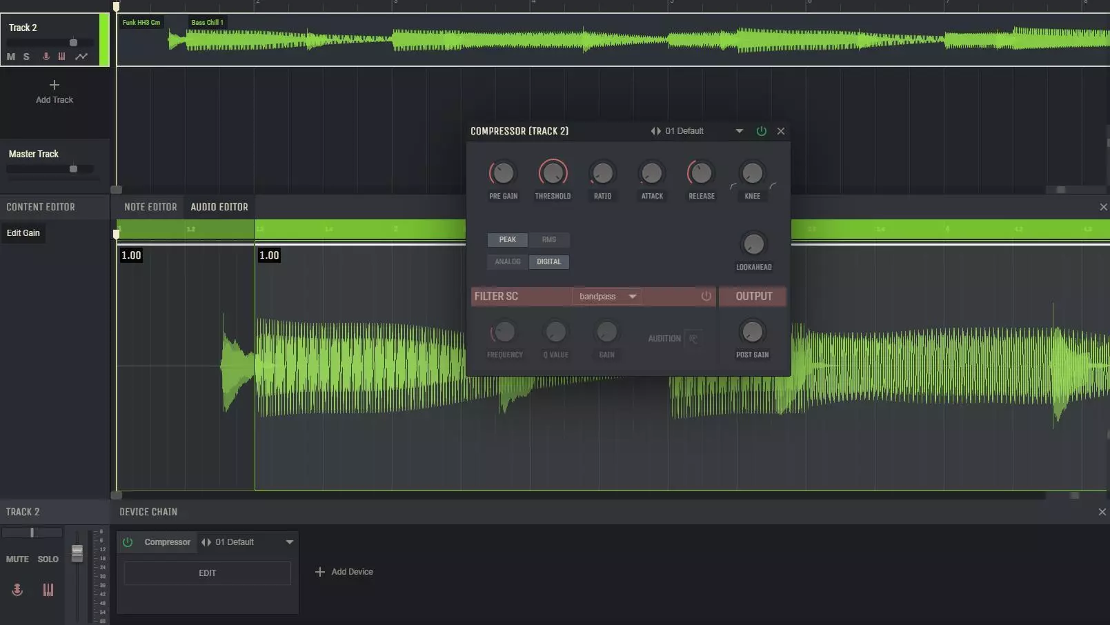1110x625 pixels.
Task: Select the Analog compressor mode
Action: click(x=507, y=261)
